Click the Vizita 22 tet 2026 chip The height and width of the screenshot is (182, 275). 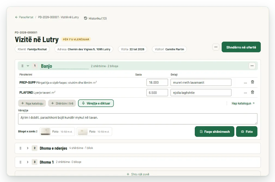coord(133,49)
